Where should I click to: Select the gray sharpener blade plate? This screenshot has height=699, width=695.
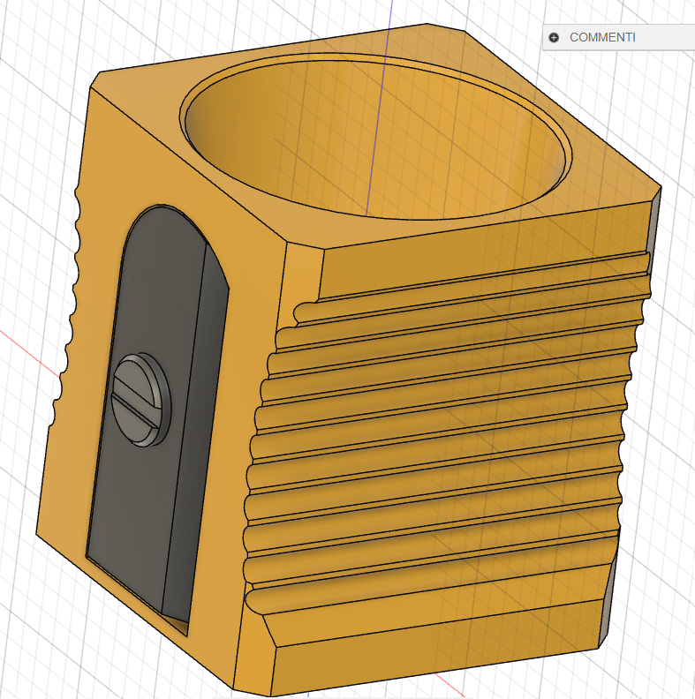point(156,415)
